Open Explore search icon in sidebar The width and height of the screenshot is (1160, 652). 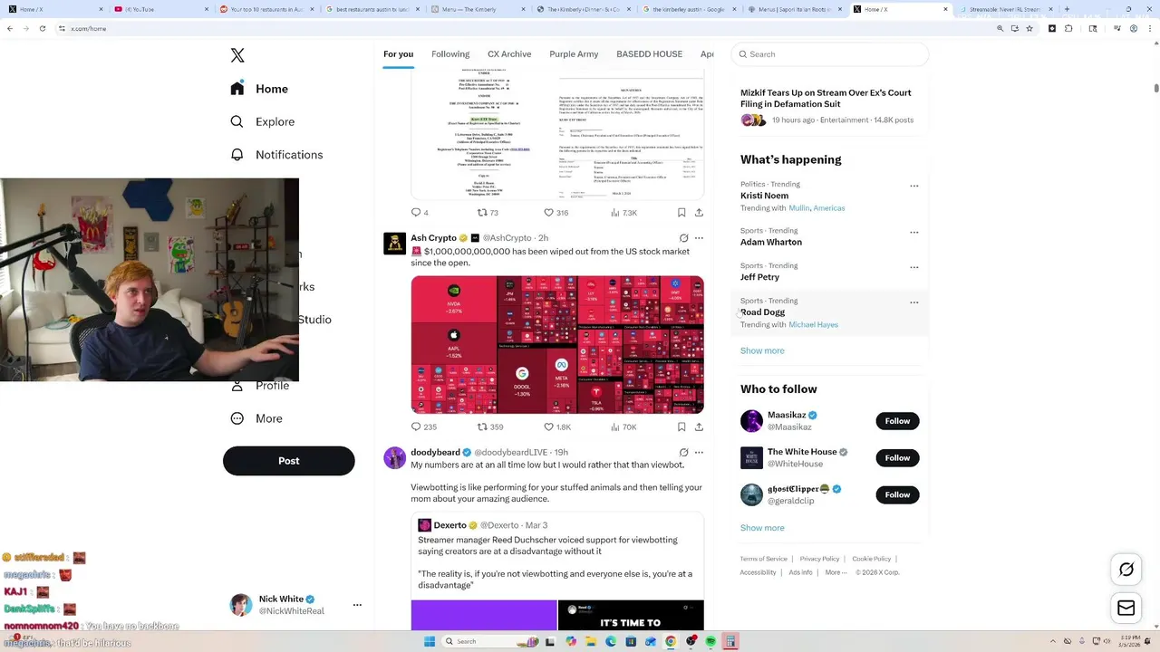pos(237,121)
